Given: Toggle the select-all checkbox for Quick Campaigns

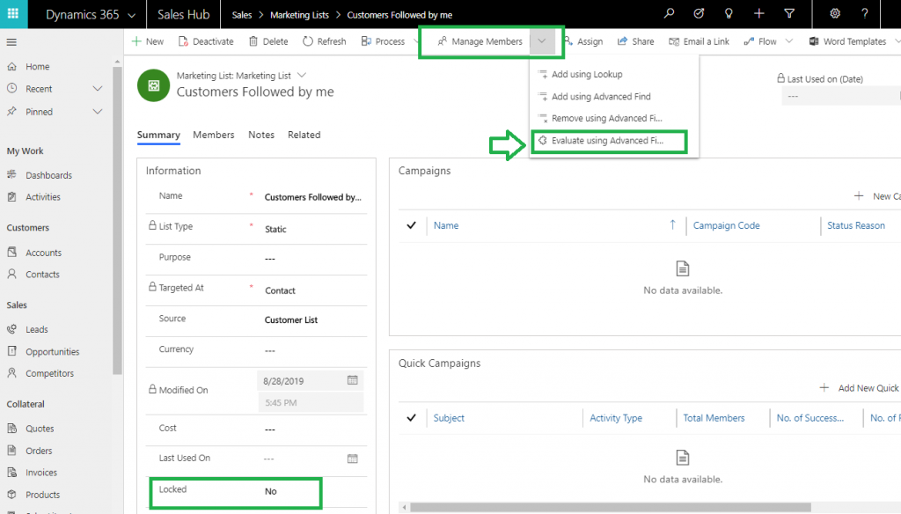Looking at the screenshot, I should click(410, 417).
